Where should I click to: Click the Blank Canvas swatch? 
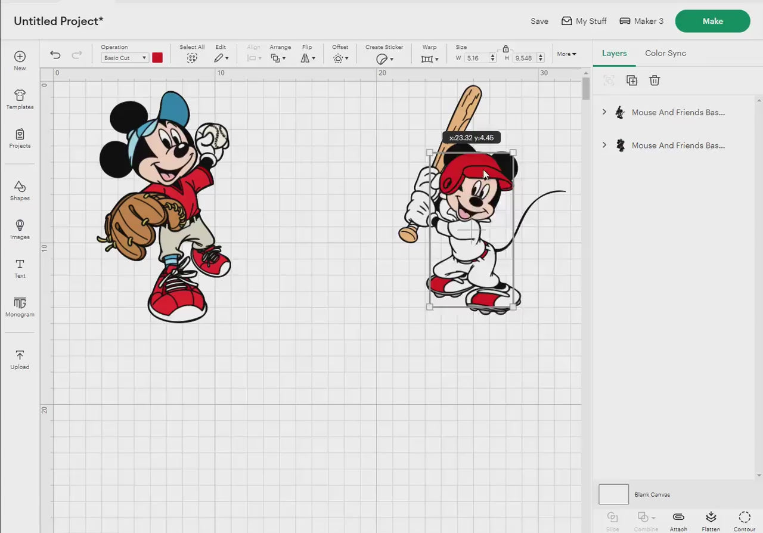pyautogui.click(x=614, y=494)
